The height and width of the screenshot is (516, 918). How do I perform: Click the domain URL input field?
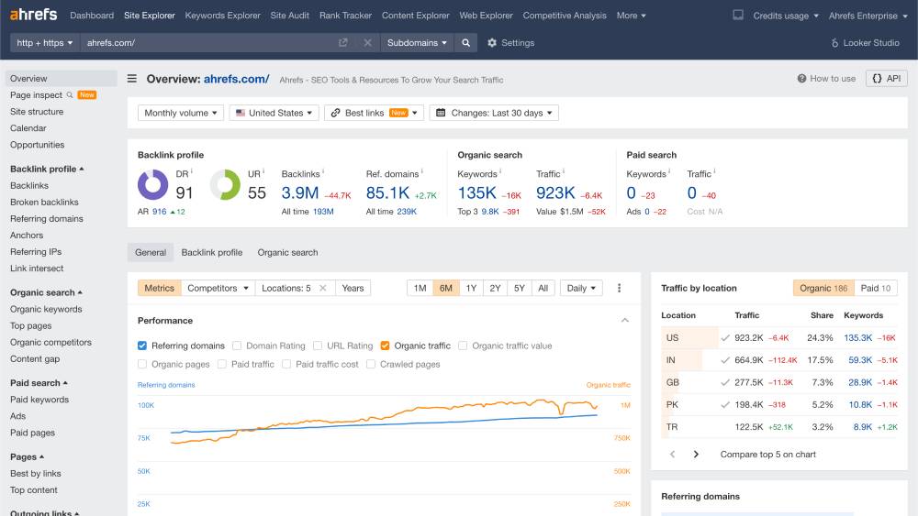(x=207, y=43)
